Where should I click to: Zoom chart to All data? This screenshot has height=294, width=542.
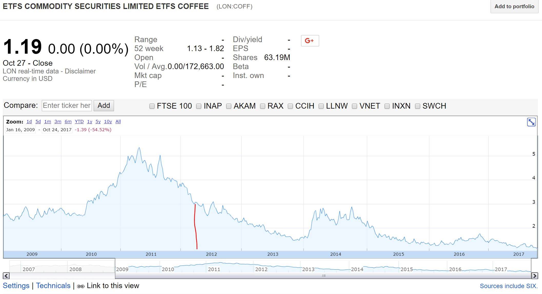click(118, 121)
